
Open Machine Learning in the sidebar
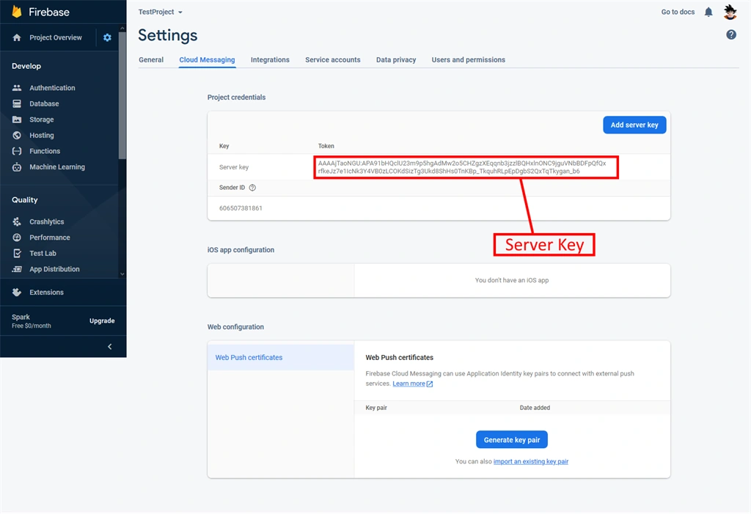tap(57, 166)
